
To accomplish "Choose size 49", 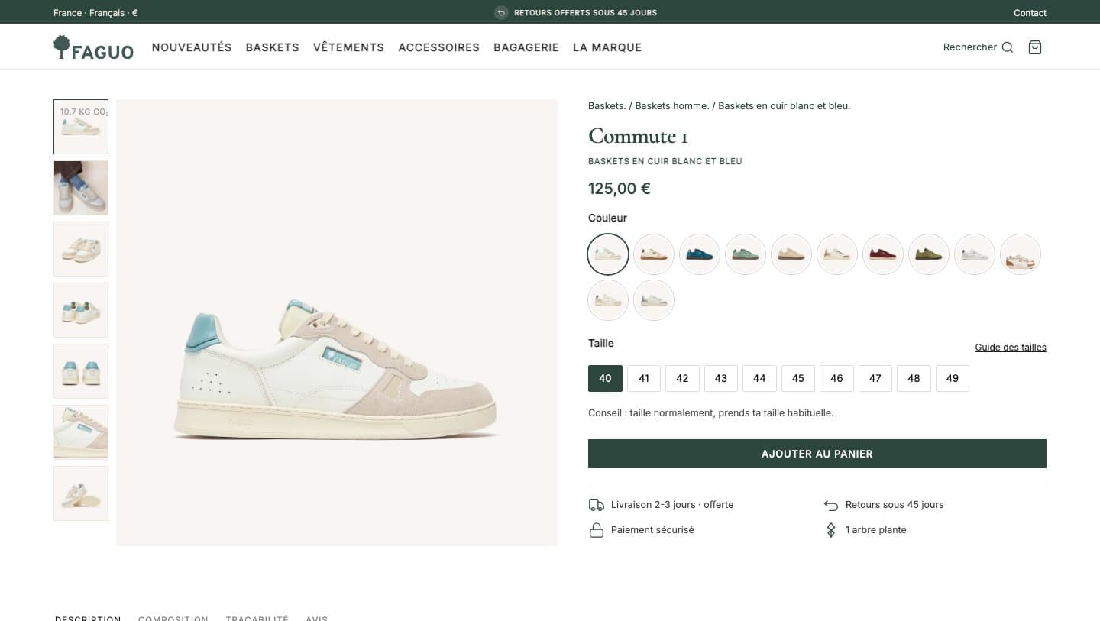I will pos(953,378).
